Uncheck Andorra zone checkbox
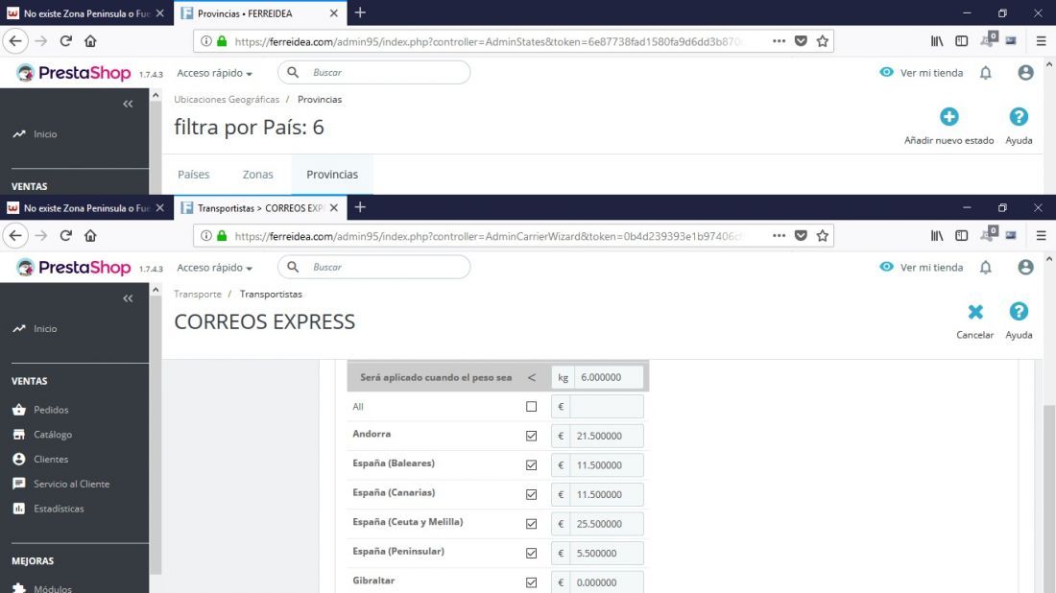This screenshot has width=1056, height=593. pos(532,436)
